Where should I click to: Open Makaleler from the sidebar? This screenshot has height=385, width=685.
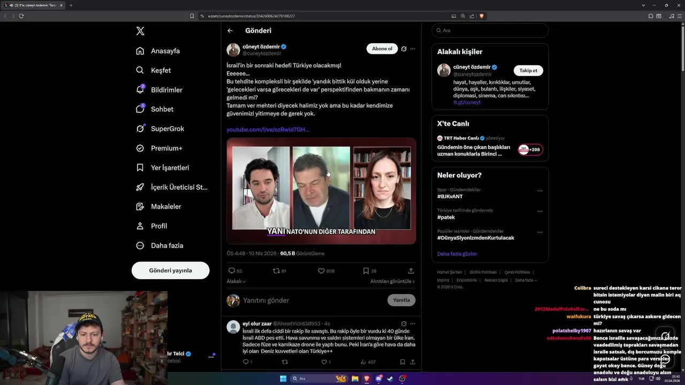158,206
